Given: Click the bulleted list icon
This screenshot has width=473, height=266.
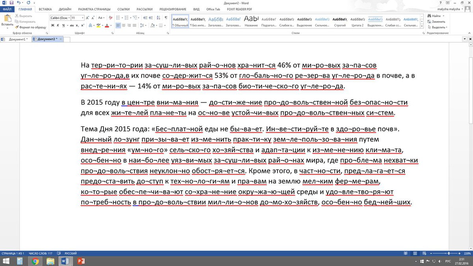Looking at the screenshot, I should click(119, 18).
